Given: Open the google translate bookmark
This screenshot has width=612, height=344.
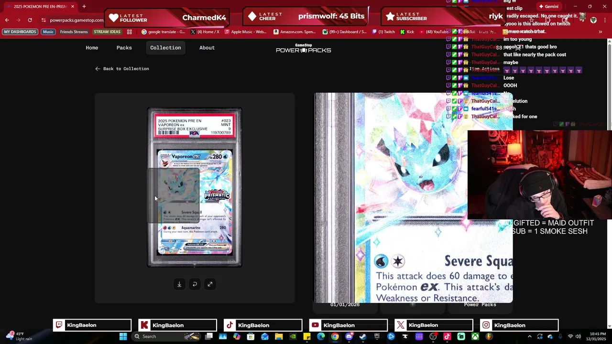Looking at the screenshot, I should (163, 32).
